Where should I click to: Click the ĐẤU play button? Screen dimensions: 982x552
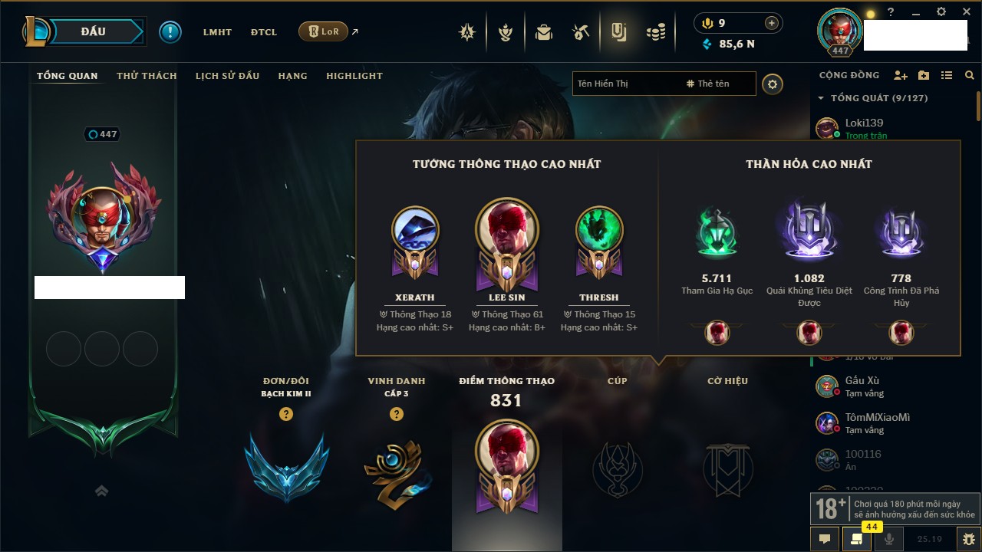point(92,31)
